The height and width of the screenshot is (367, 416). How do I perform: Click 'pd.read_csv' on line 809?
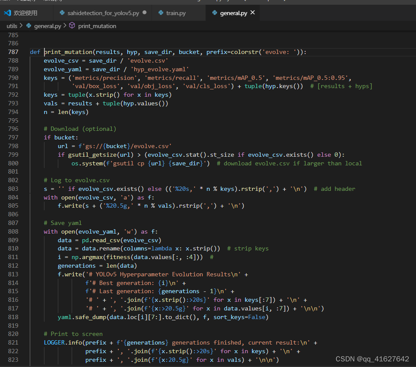(101, 240)
